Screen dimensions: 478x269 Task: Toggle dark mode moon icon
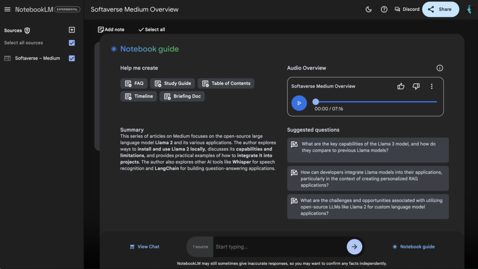coord(369,9)
